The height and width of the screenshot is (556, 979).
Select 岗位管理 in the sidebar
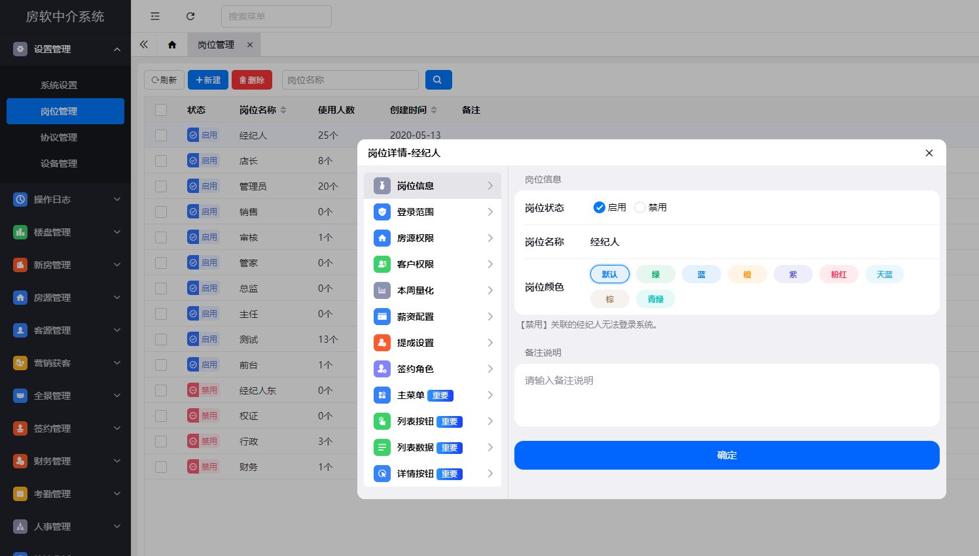(65, 111)
